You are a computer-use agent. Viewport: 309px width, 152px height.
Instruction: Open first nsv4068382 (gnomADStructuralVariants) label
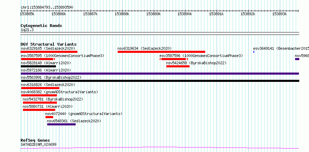pos(59,92)
